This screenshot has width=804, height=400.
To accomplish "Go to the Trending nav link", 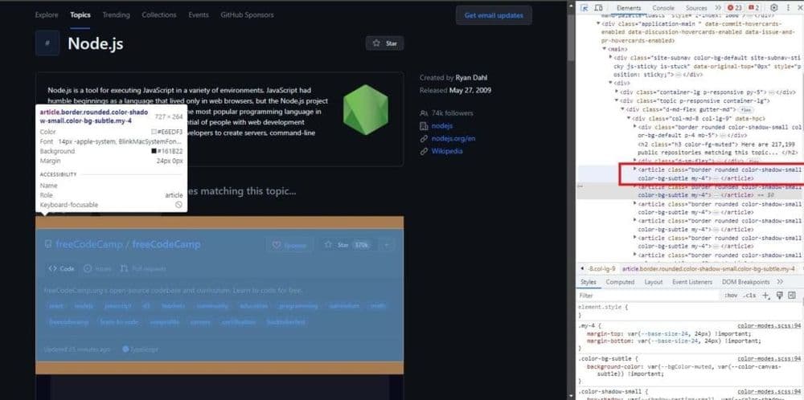I will coord(116,14).
